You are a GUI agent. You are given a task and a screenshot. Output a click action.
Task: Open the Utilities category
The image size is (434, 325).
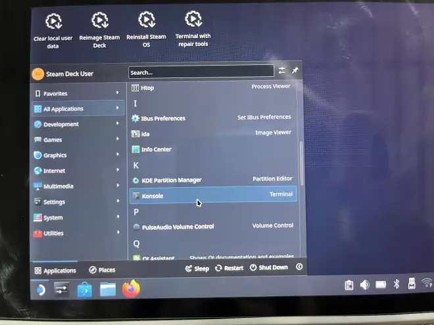coord(78,233)
